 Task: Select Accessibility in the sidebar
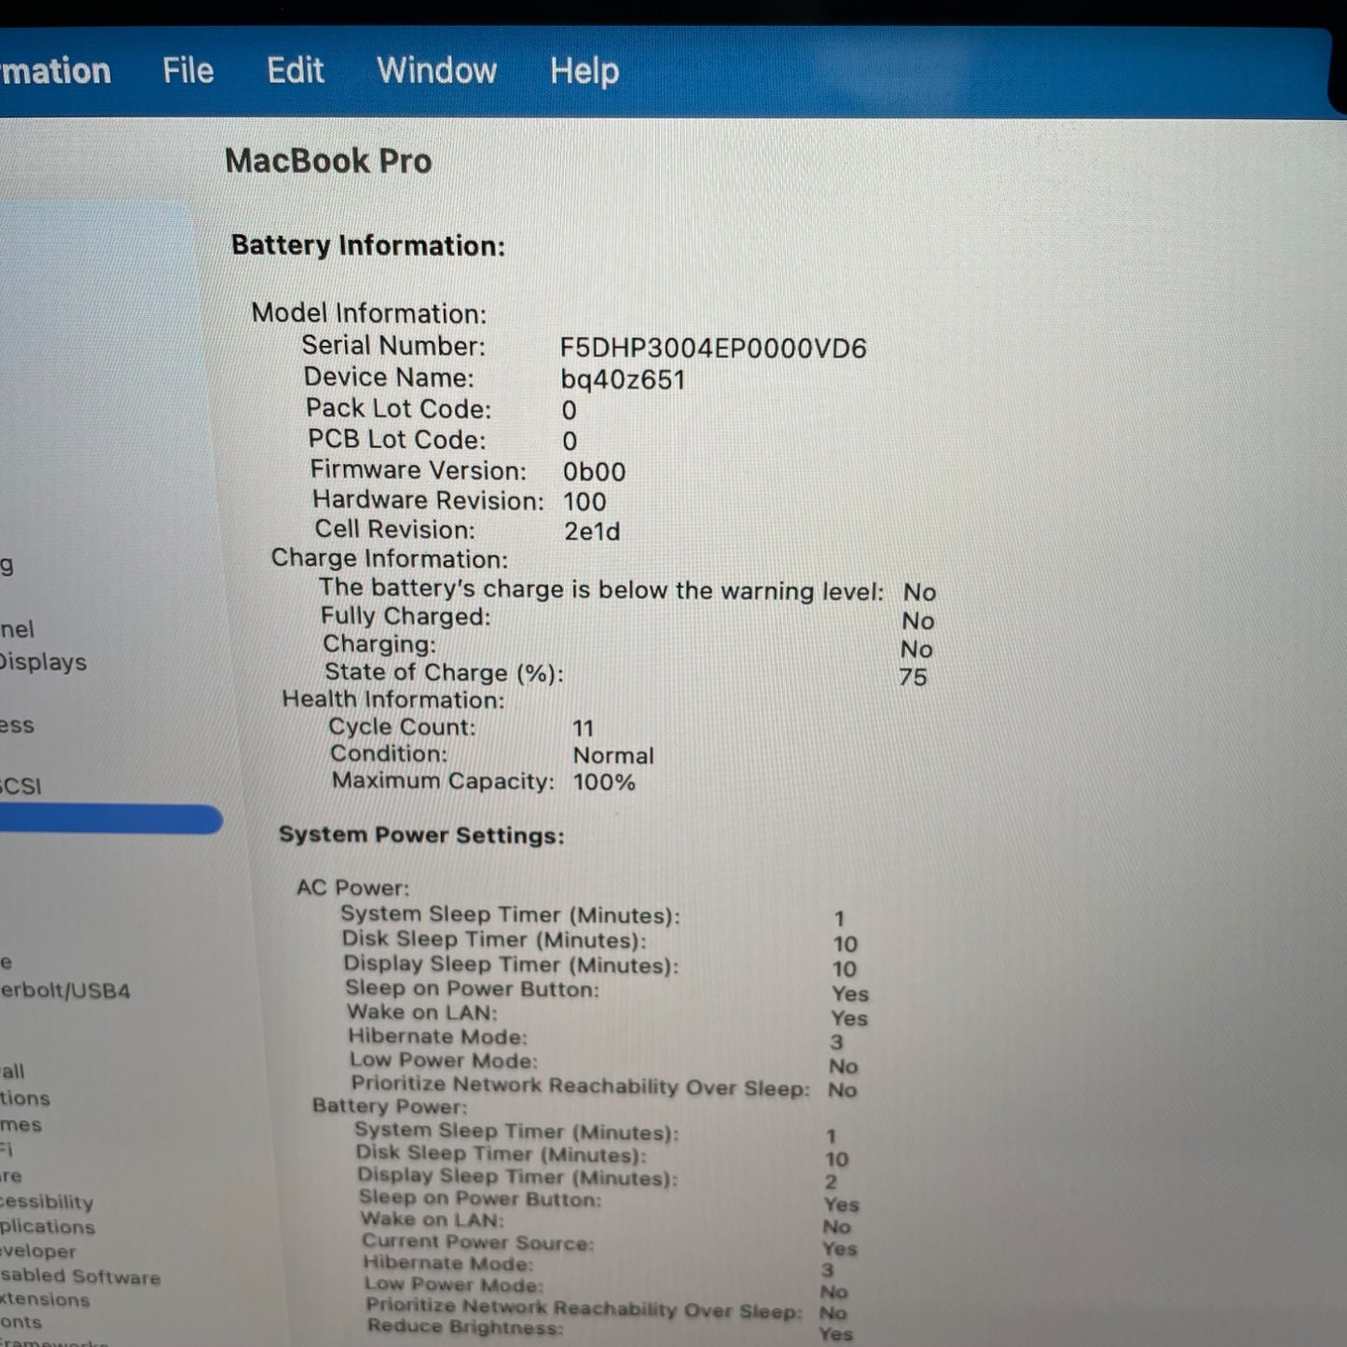47,1202
